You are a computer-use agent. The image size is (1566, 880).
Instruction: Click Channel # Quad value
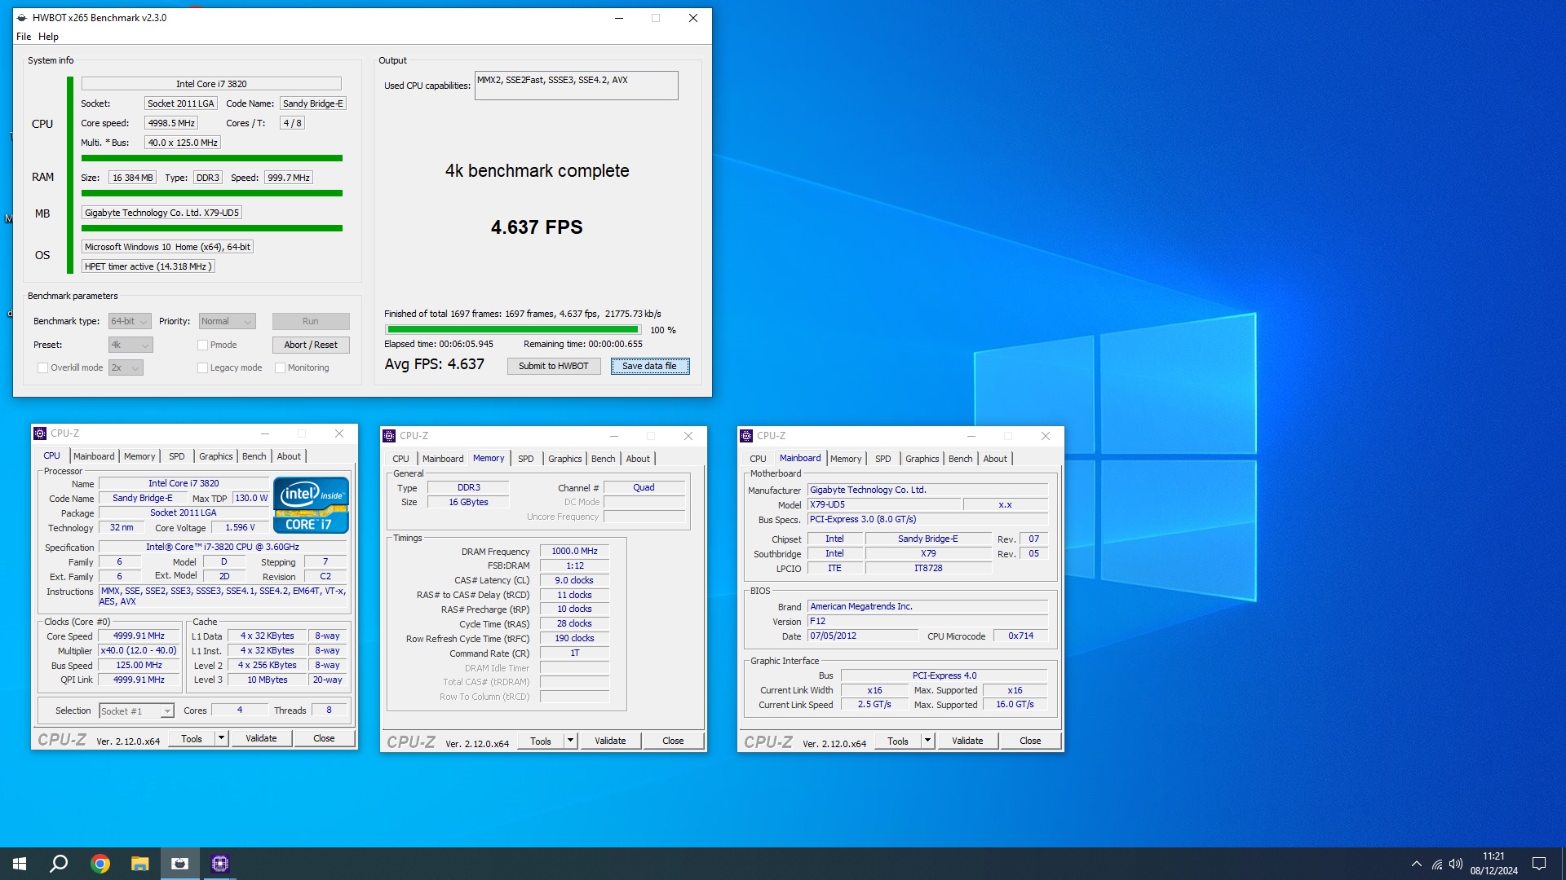[x=644, y=488]
